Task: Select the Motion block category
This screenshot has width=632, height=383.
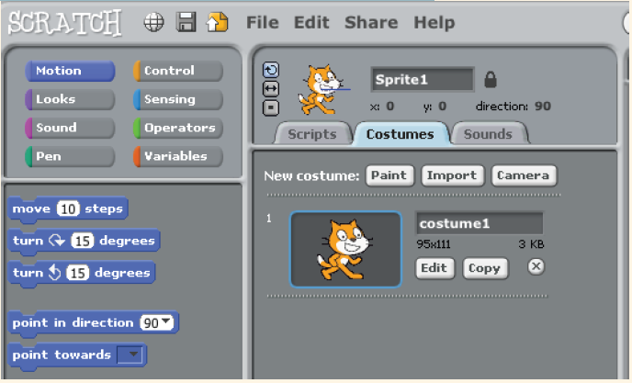Action: (x=70, y=71)
